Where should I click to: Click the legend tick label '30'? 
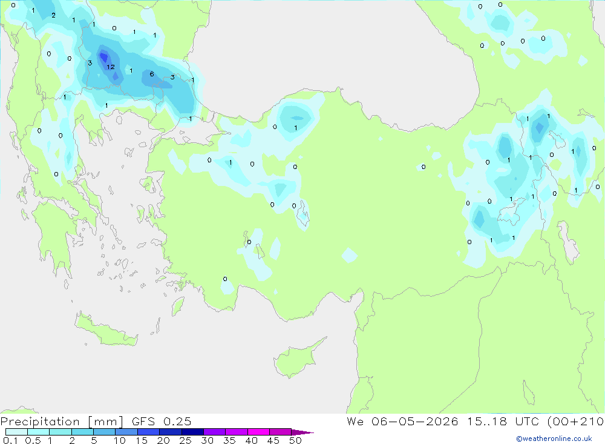207,440
